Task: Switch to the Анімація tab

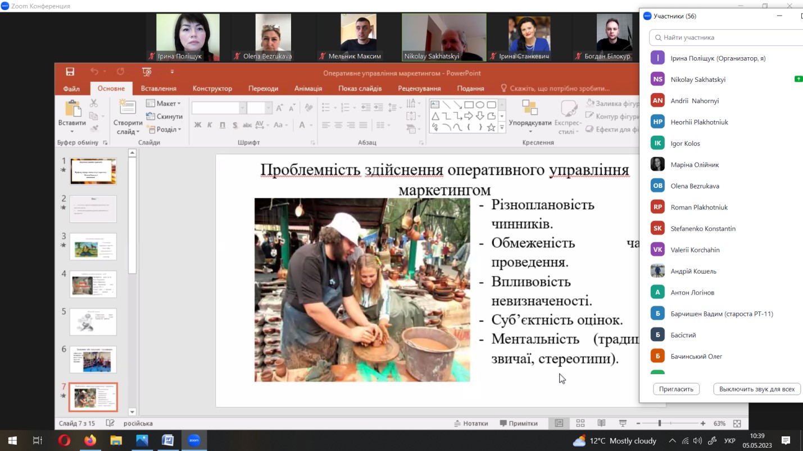Action: pos(308,89)
